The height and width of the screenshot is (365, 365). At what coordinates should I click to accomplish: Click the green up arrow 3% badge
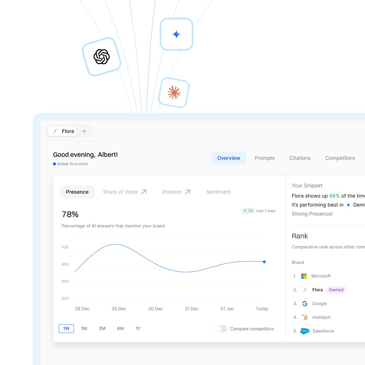point(248,211)
